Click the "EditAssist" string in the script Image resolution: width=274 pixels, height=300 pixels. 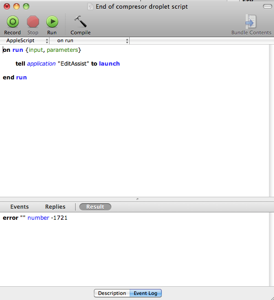click(x=73, y=63)
